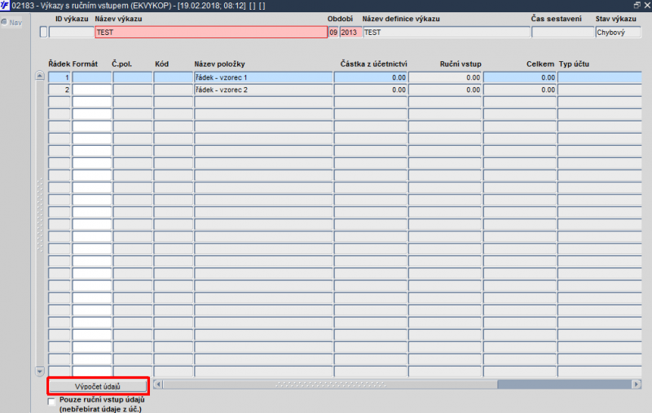
Task: Click Ruční vstup cell of row 1
Action: pos(445,77)
